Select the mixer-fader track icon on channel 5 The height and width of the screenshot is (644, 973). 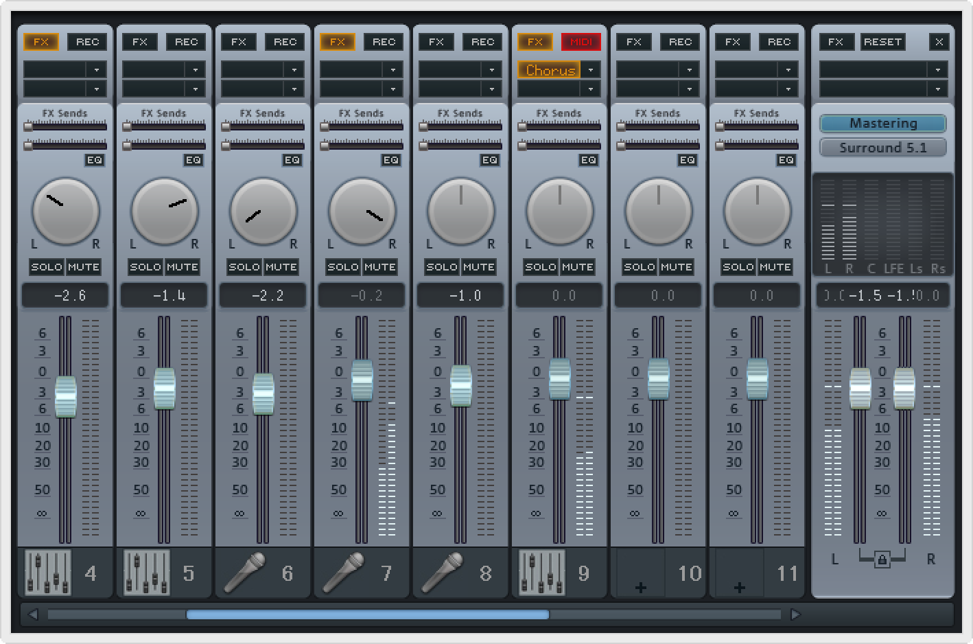147,572
